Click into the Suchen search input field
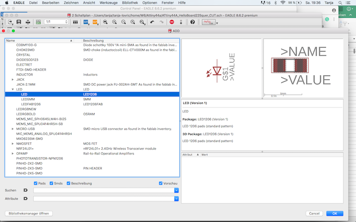 104,190
